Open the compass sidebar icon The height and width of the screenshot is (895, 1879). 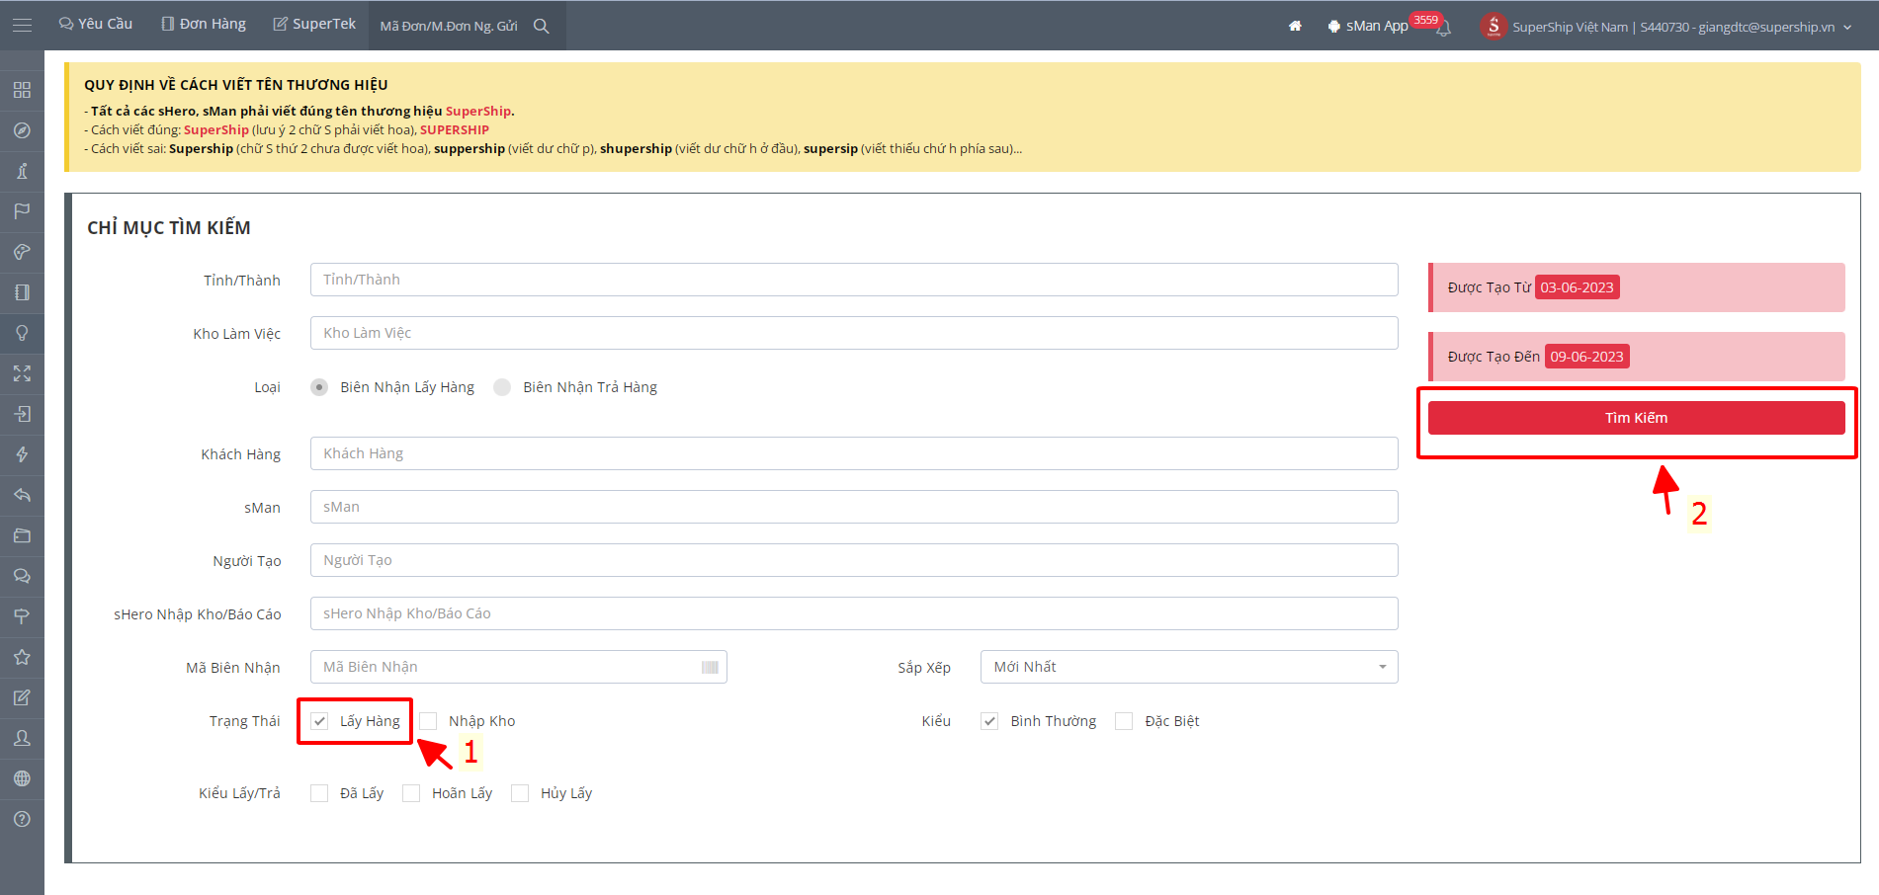tap(22, 130)
